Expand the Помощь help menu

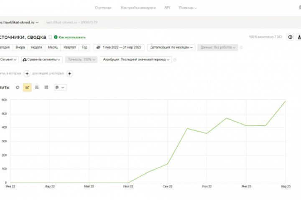point(188,7)
